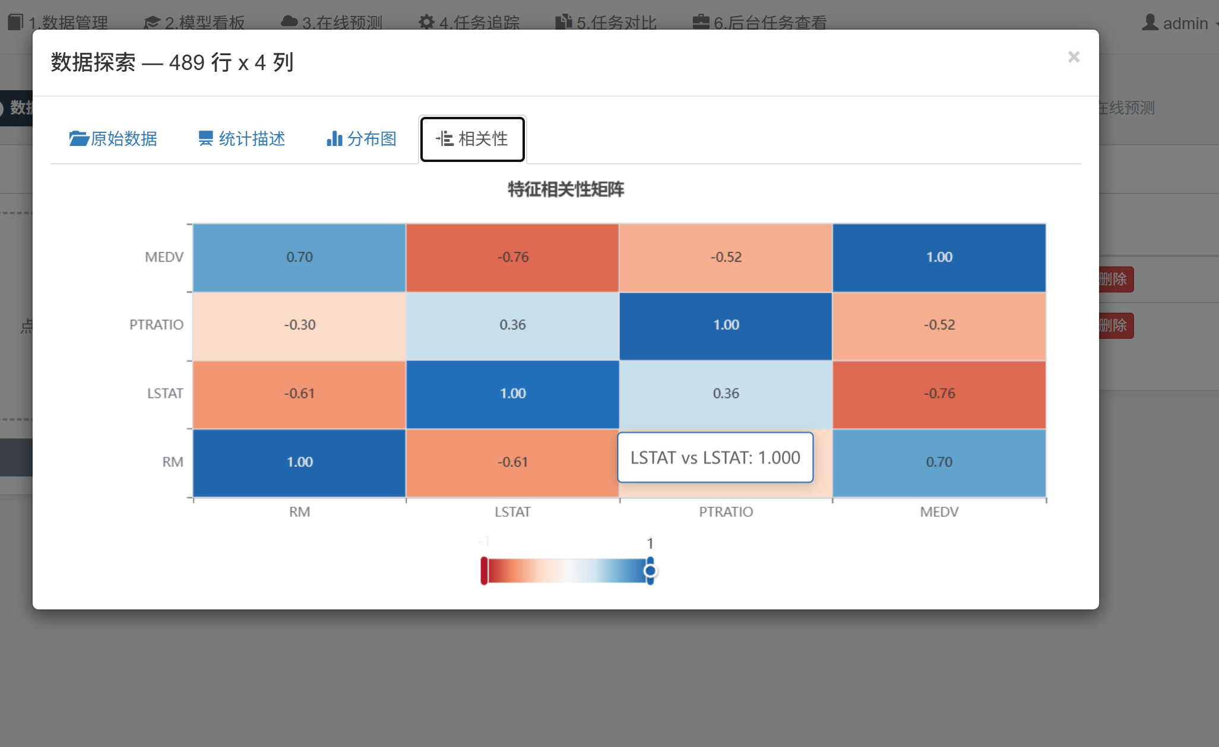Click the MEDV vs LSTAT cell -0.76
This screenshot has width=1219, height=747.
pos(512,258)
